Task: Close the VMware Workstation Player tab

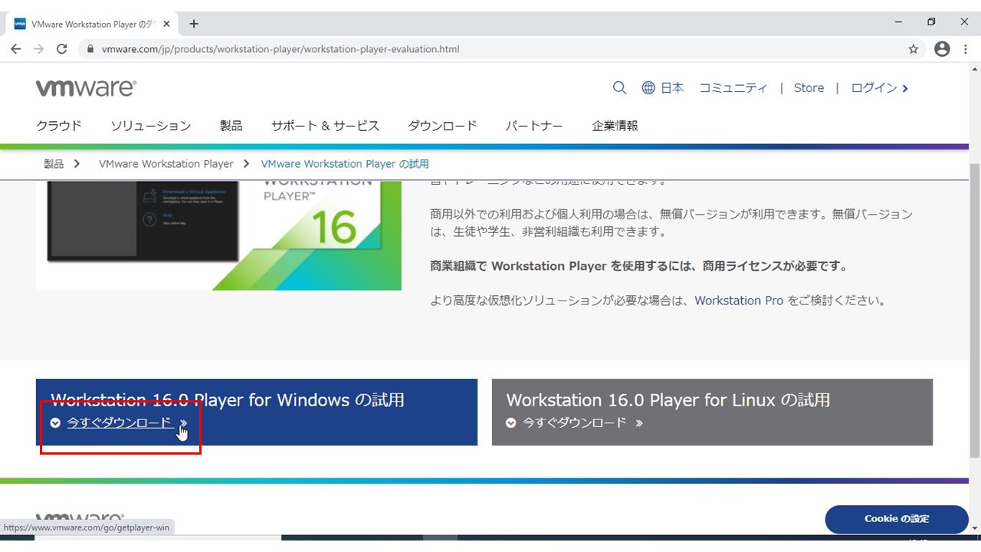Action: point(166,24)
